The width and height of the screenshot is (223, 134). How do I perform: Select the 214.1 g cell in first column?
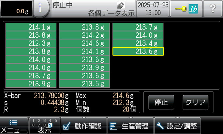coord(31,27)
